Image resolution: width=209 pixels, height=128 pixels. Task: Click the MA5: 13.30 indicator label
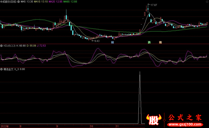[x=27, y=2]
